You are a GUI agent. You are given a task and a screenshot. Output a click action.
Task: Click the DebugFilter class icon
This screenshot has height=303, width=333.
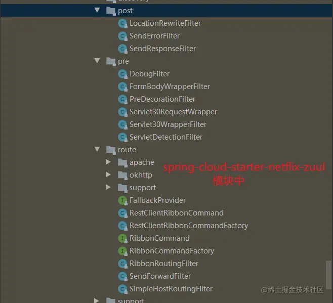click(123, 74)
